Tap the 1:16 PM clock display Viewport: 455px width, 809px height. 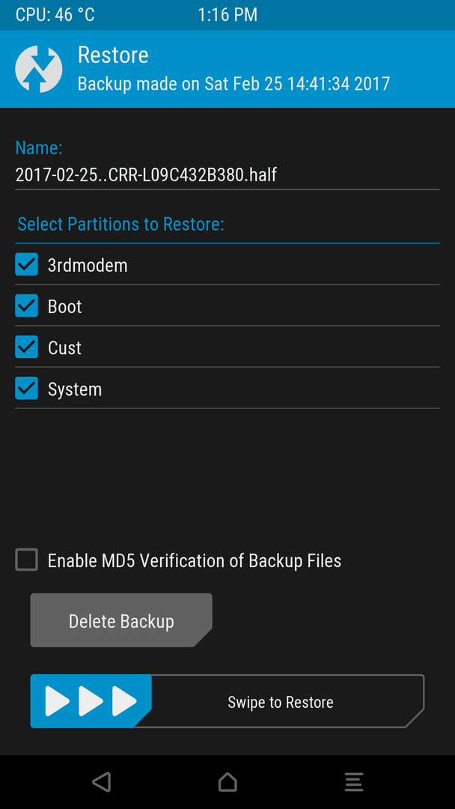227,15
